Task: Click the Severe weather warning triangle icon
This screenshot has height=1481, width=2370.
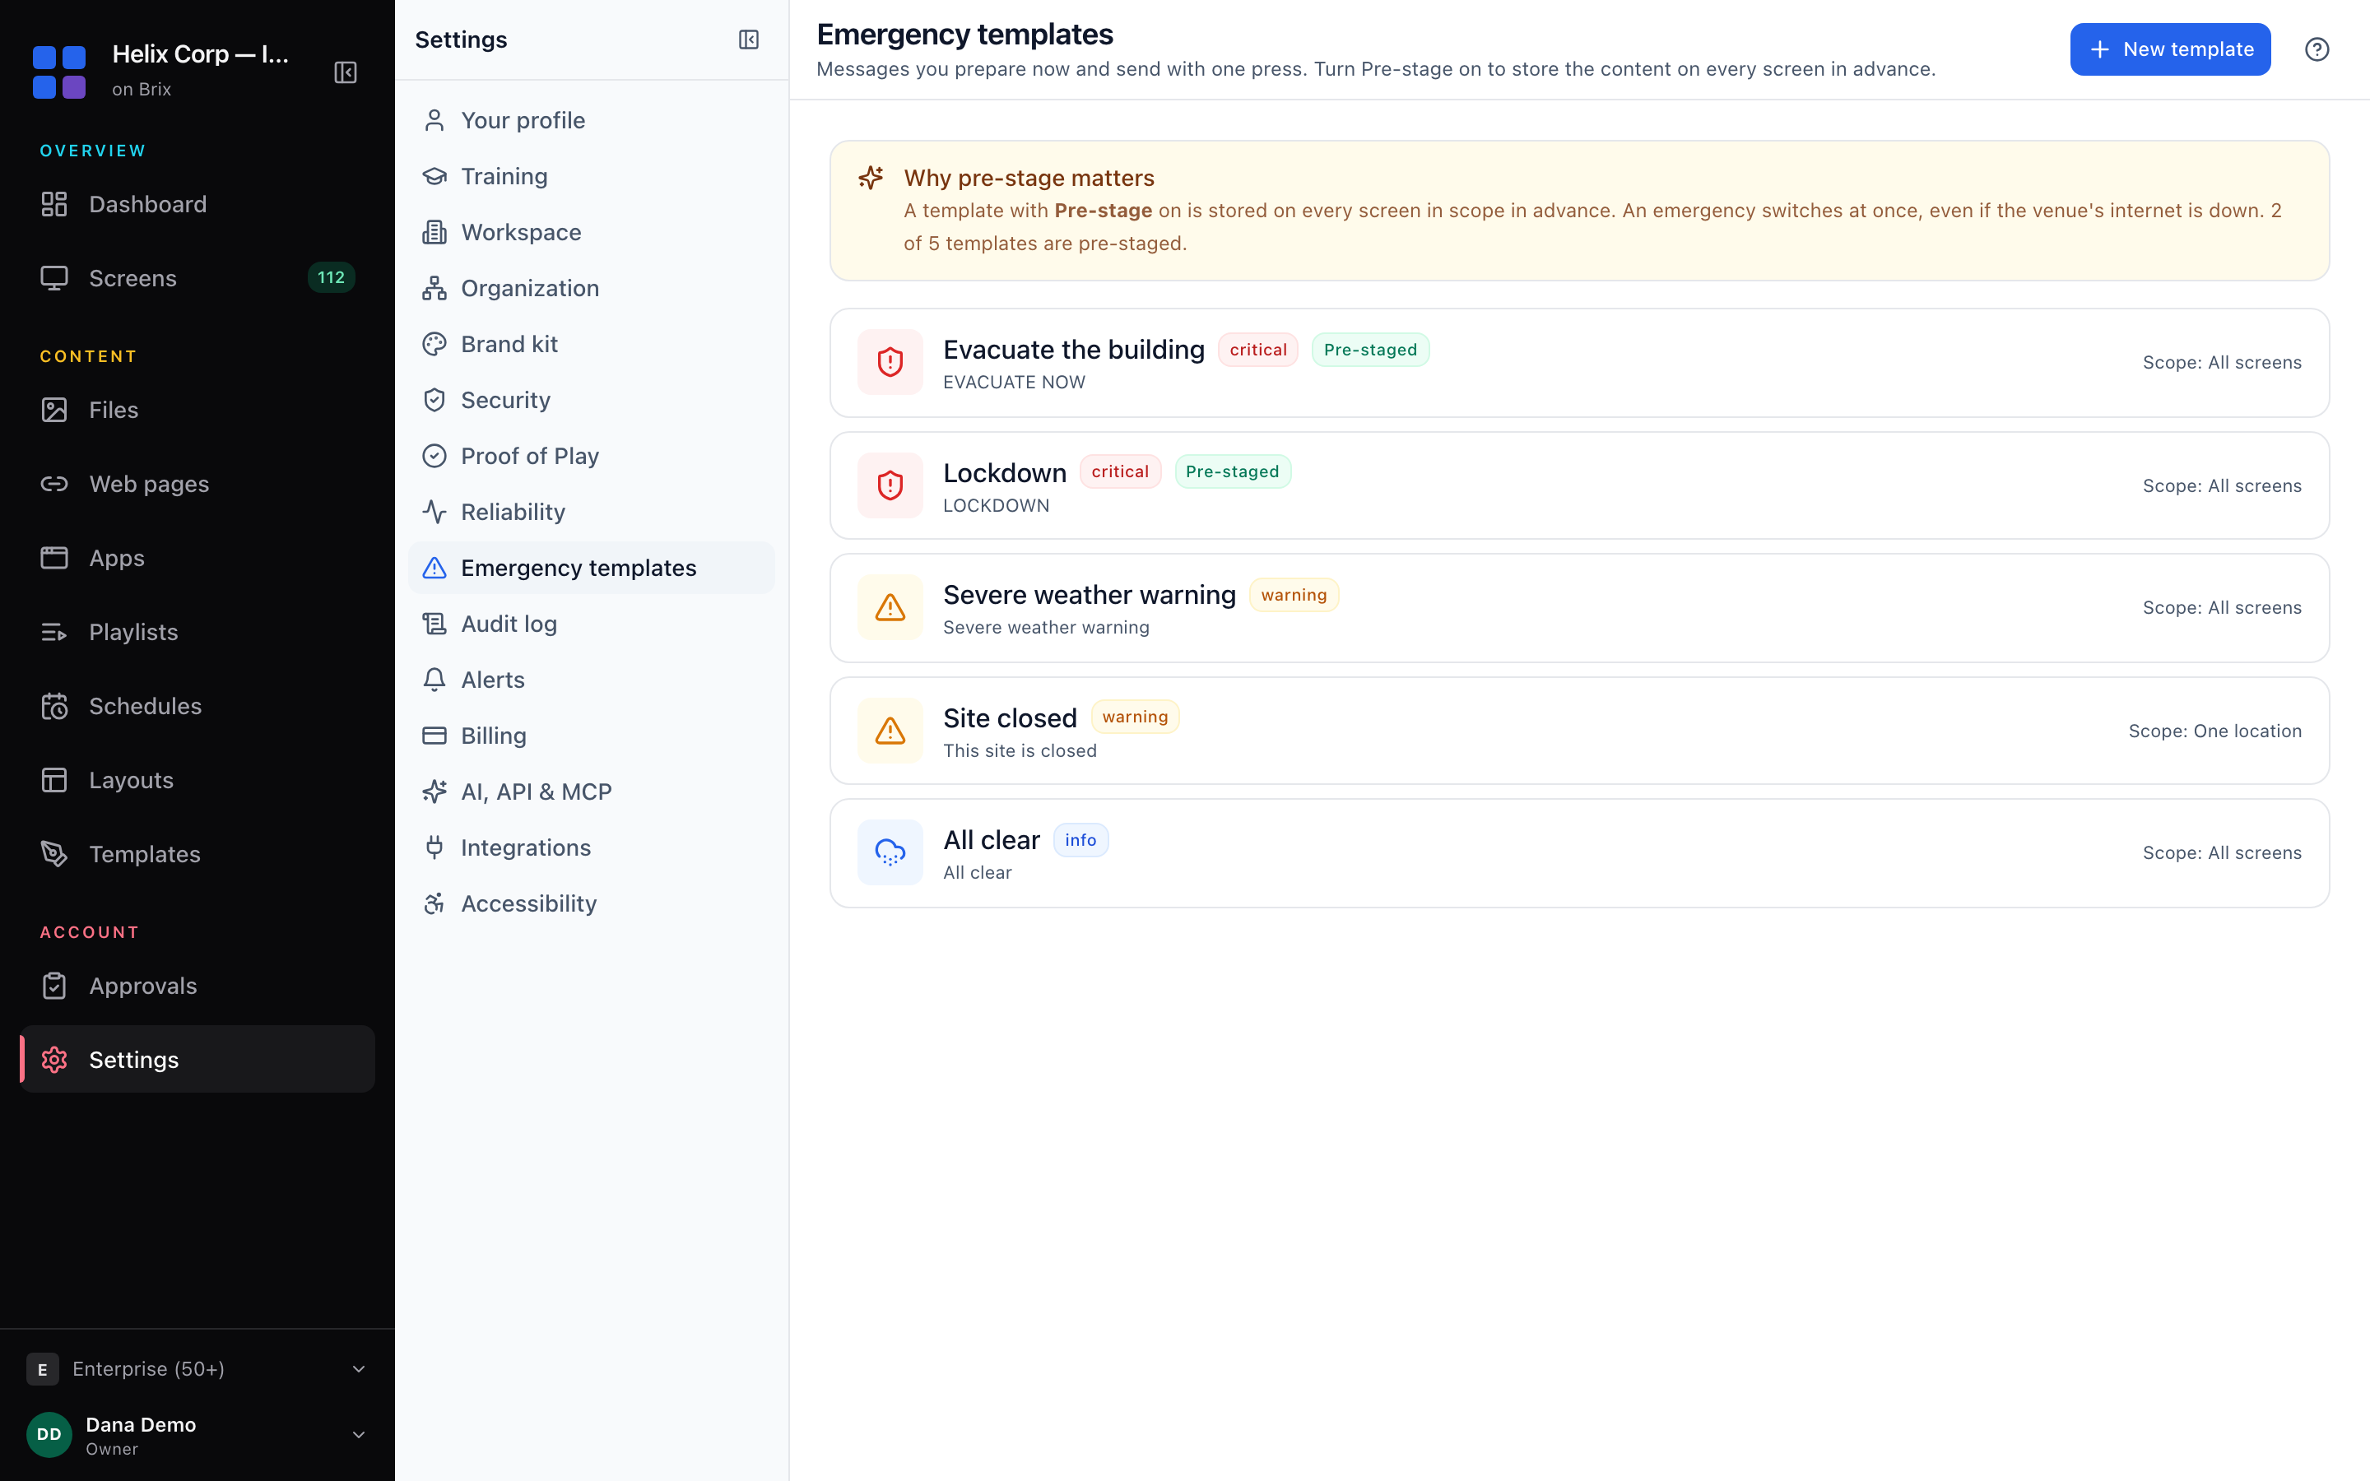Action: [x=890, y=607]
